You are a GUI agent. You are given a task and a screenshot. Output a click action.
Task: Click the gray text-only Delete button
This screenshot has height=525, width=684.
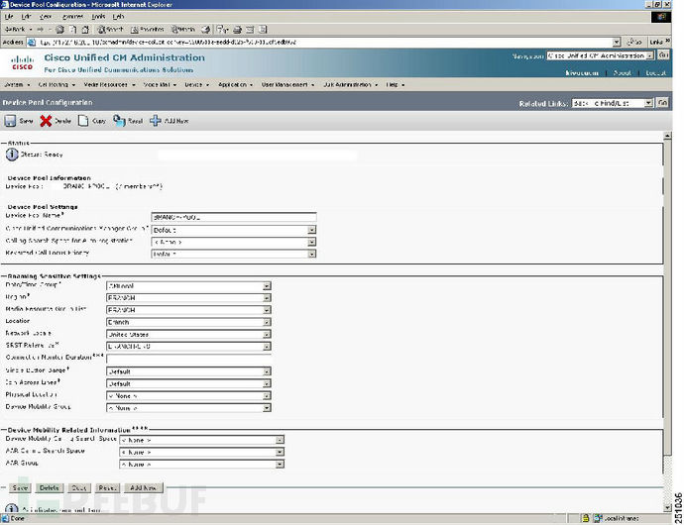click(50, 488)
